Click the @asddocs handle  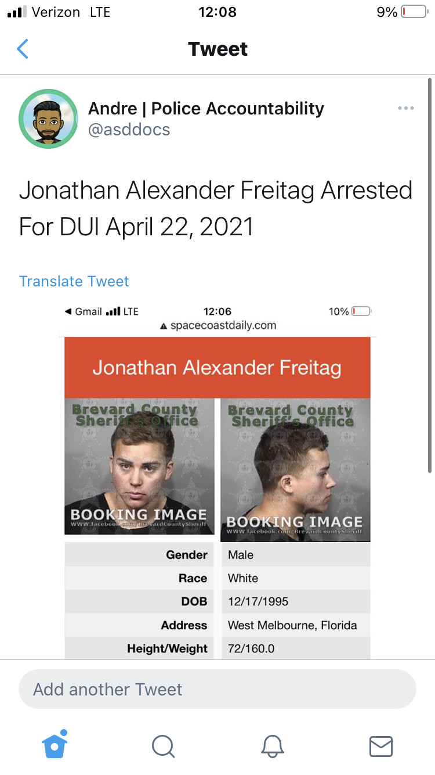(129, 130)
